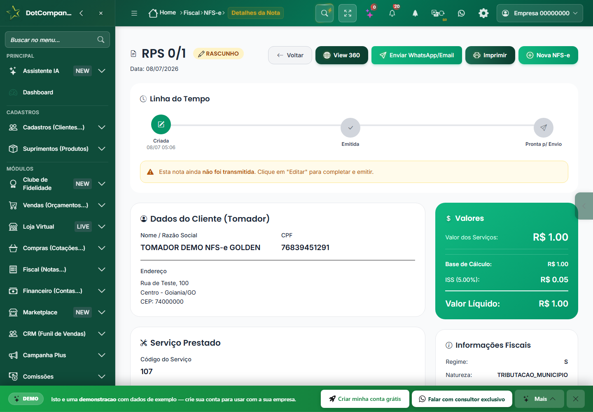
Task: Click Falar com consultor exclusivo
Action: click(462, 399)
